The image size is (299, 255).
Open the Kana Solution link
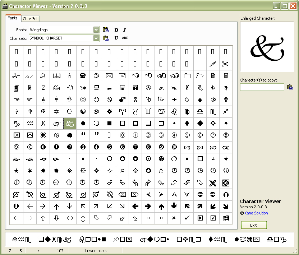point(256,213)
